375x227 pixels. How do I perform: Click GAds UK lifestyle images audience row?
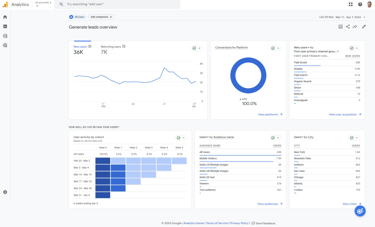pyautogui.click(x=240, y=171)
